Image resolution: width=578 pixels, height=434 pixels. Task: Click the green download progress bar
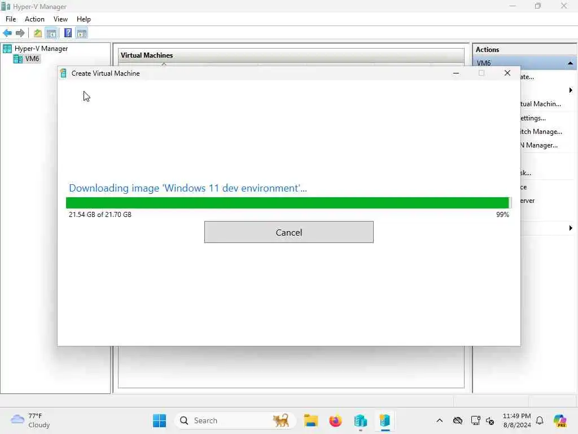[288, 203]
